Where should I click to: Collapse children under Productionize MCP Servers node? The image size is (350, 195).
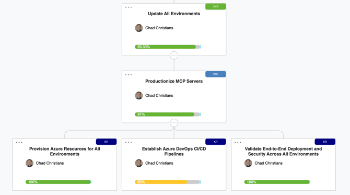pos(174,123)
